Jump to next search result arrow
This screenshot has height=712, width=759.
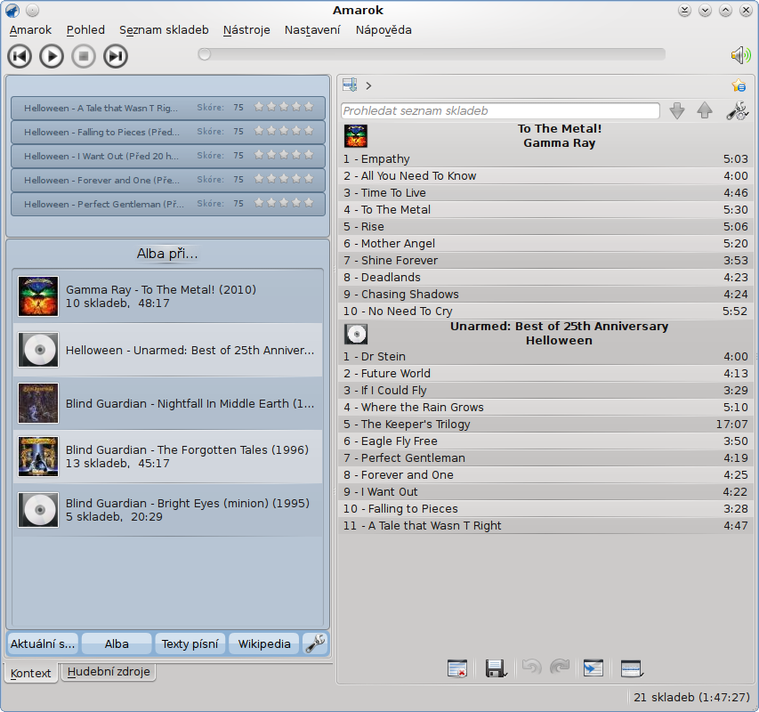coord(677,111)
